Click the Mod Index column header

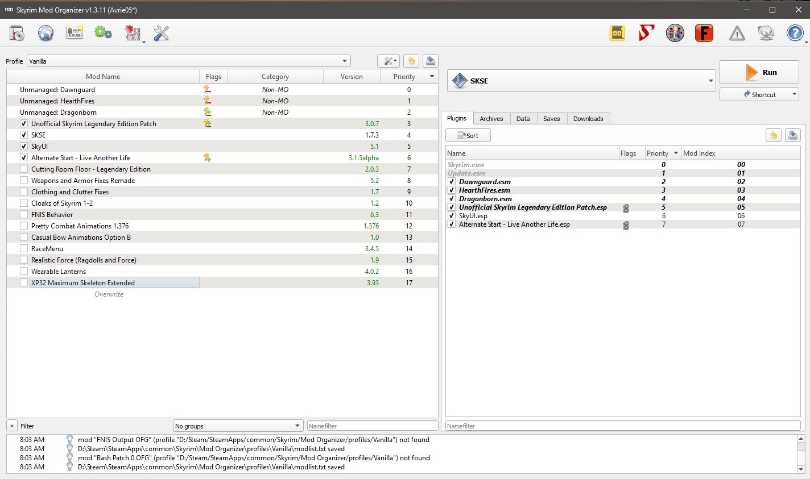[x=741, y=153]
